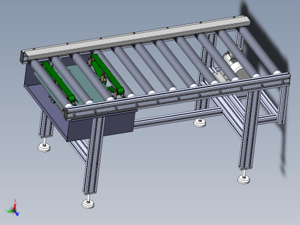Click the coordinate axis triad
This screenshot has height=225, width=300.
pos(12,208)
